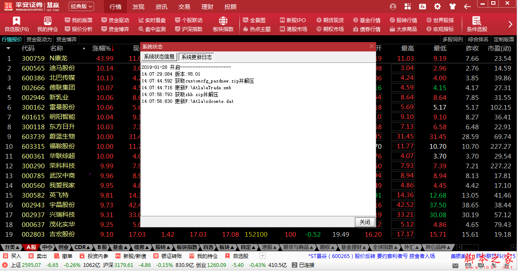Click the right chevron to reveal more toolbar items
Viewport: 518px width, 272px height.
click(x=511, y=24)
